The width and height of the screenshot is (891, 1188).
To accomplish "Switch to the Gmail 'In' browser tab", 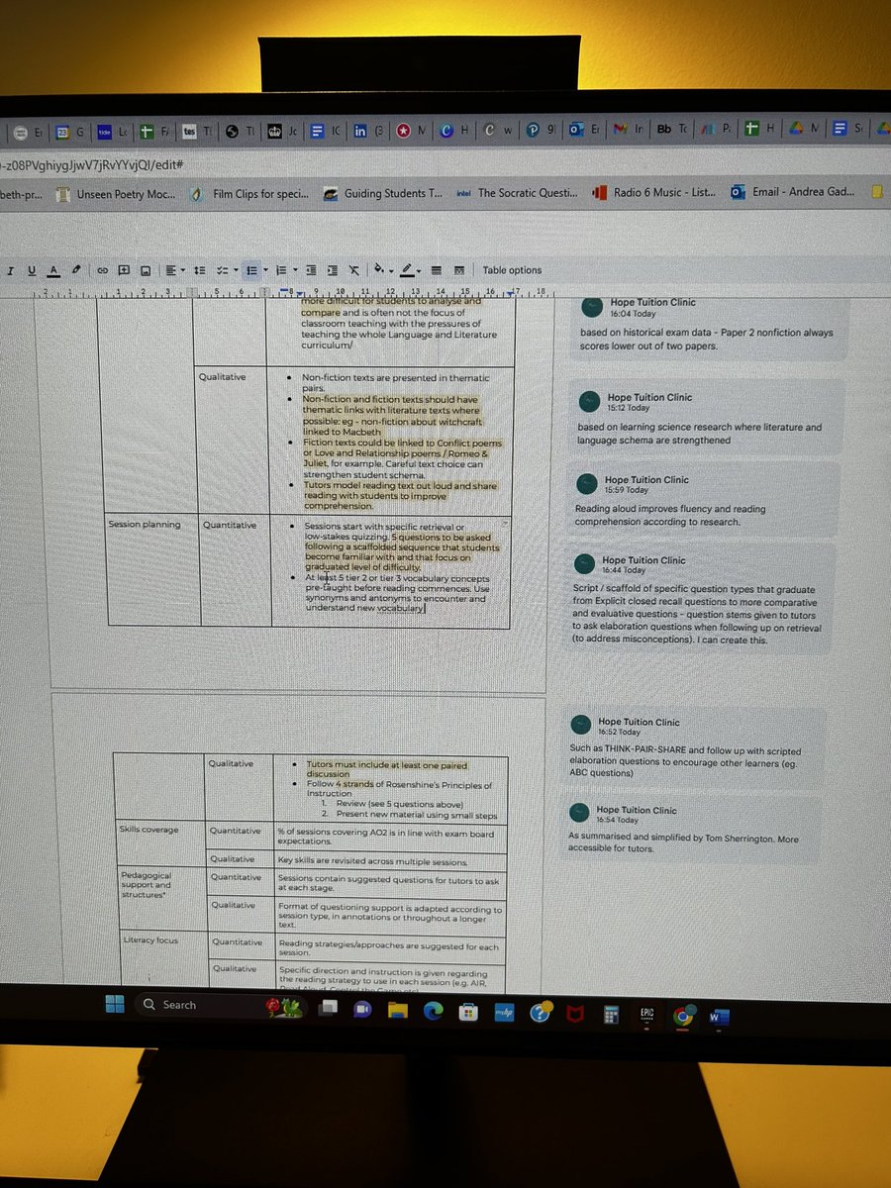I will (x=628, y=130).
